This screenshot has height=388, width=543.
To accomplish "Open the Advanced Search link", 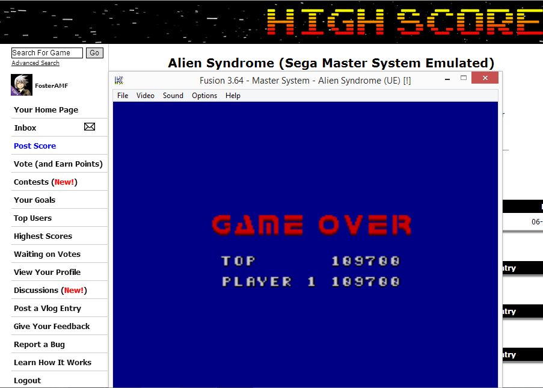I will 35,63.
